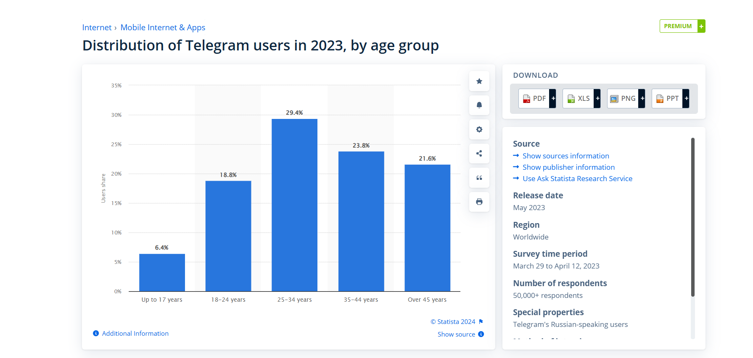This screenshot has width=753, height=358.
Task: Click the Over 45 years axis label
Action: [x=427, y=300]
